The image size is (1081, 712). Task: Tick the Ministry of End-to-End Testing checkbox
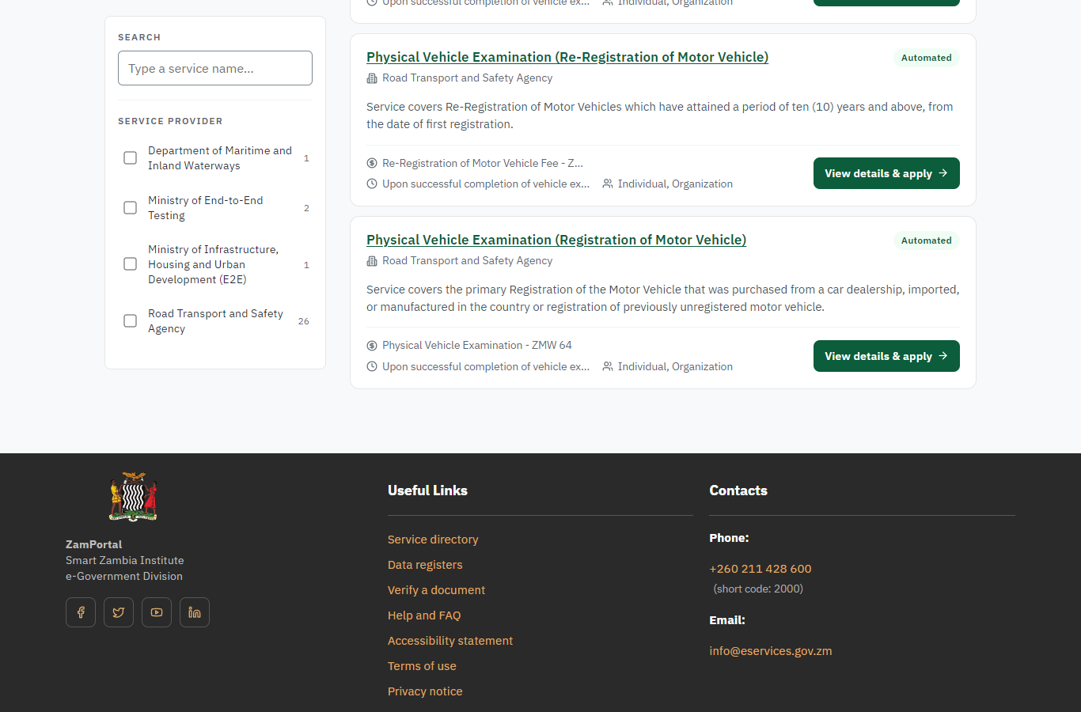click(131, 208)
